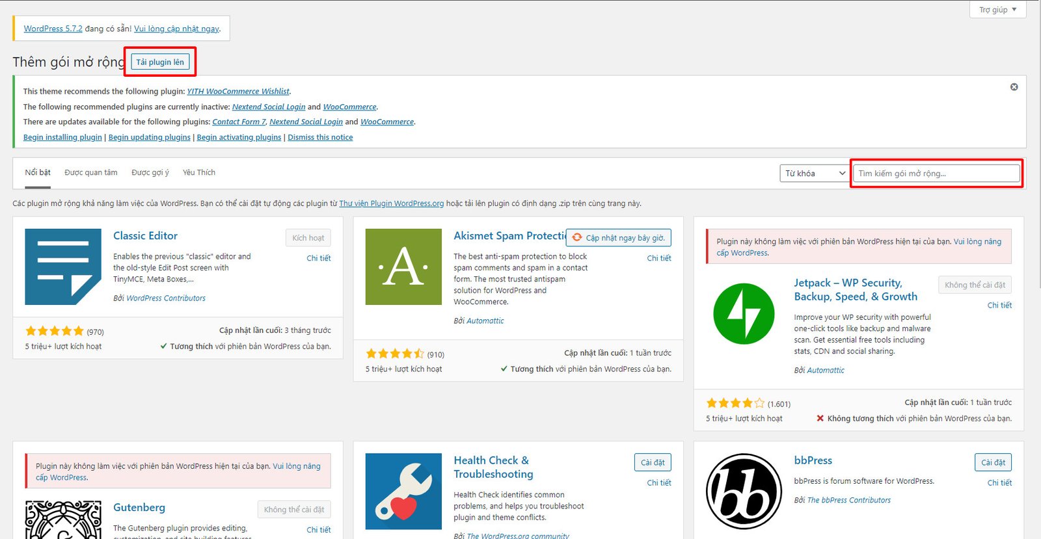Click WooCommerce link in updates available line
This screenshot has height=539, width=1041.
coord(387,122)
